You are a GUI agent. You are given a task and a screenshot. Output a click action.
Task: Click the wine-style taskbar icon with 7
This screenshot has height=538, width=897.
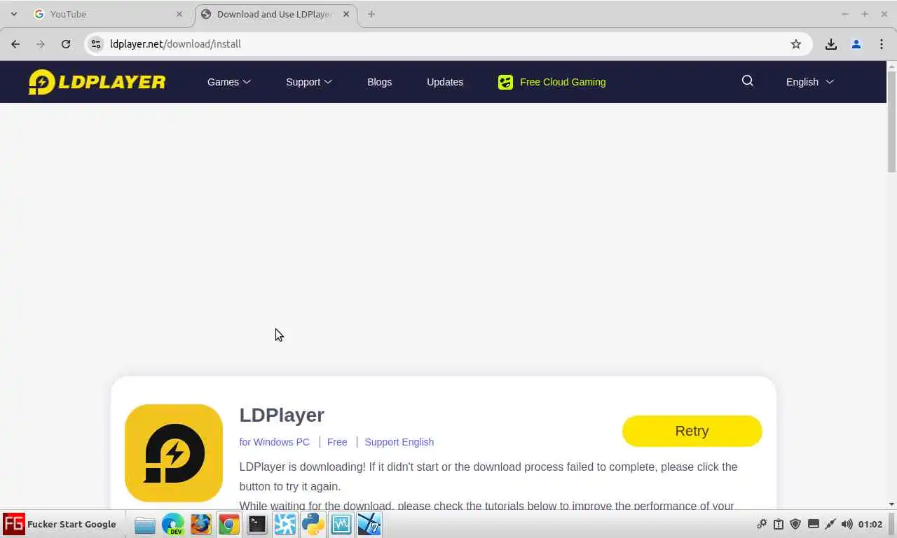[369, 524]
